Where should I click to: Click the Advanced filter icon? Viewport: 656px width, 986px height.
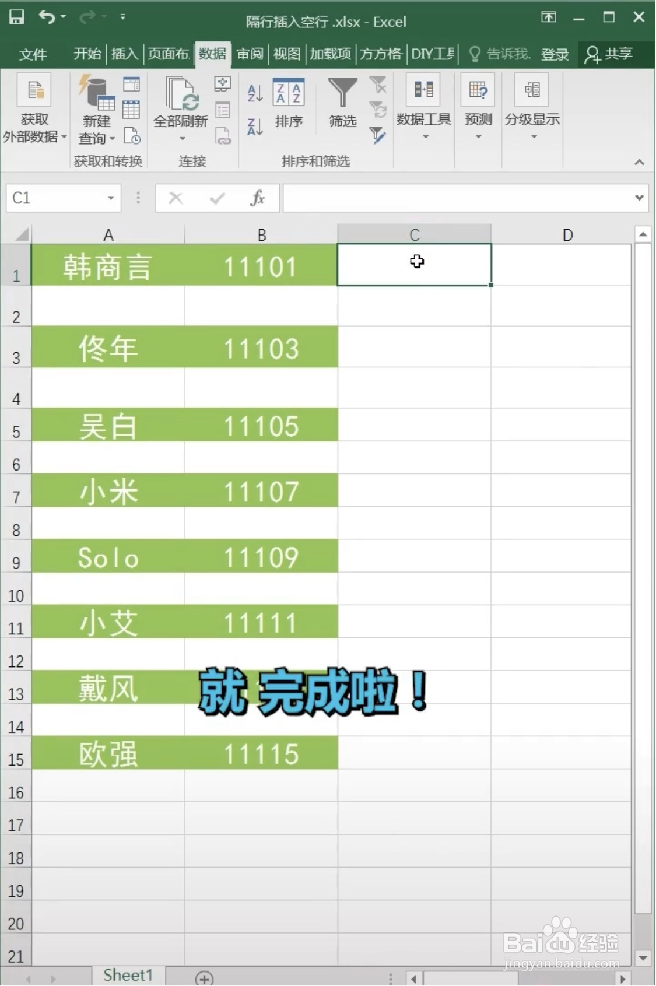coord(378,135)
